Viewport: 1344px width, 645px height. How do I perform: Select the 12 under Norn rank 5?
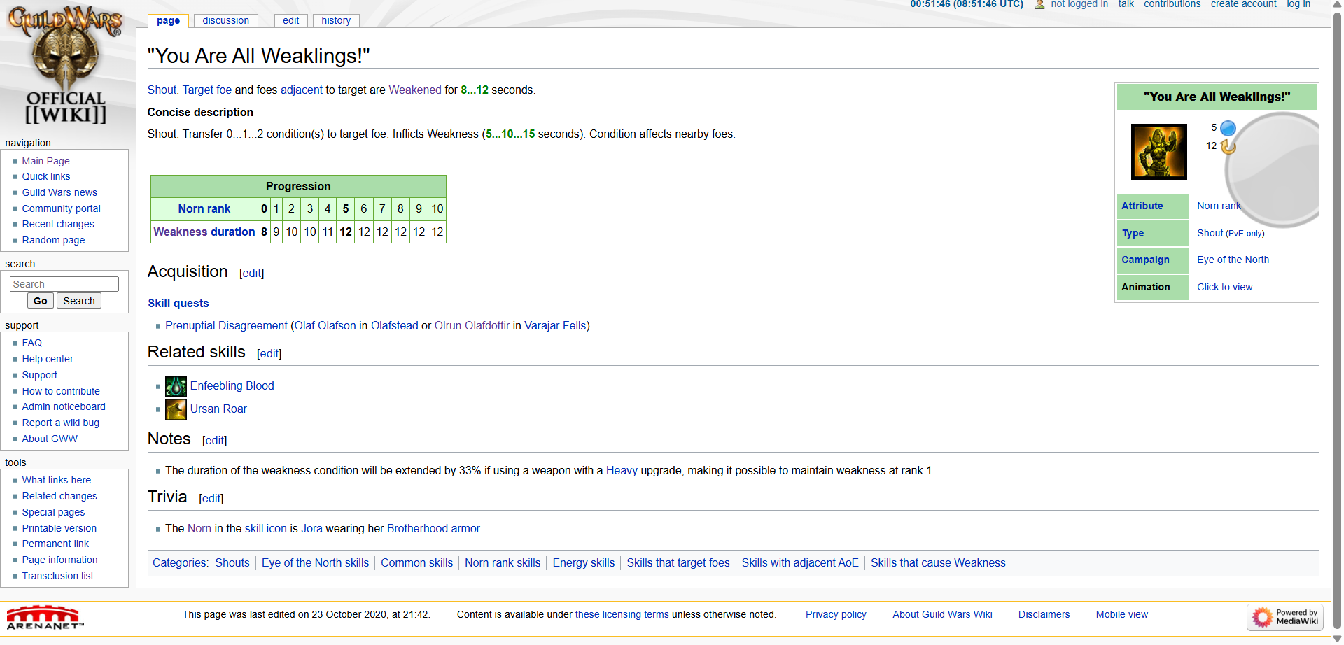pyautogui.click(x=346, y=232)
